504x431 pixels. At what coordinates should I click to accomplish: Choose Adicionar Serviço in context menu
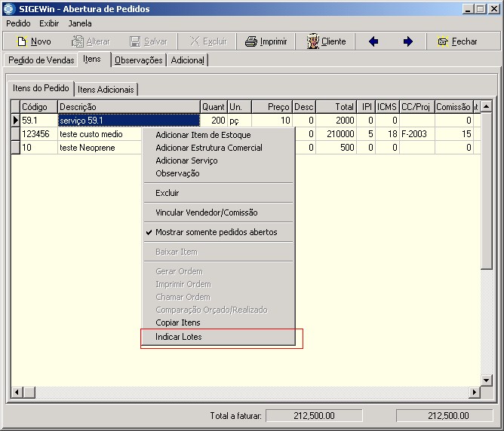[x=219, y=160]
